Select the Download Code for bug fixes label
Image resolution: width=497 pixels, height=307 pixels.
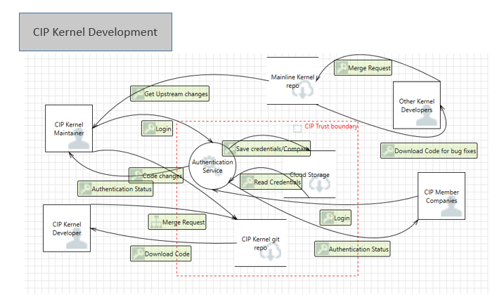[429, 151]
